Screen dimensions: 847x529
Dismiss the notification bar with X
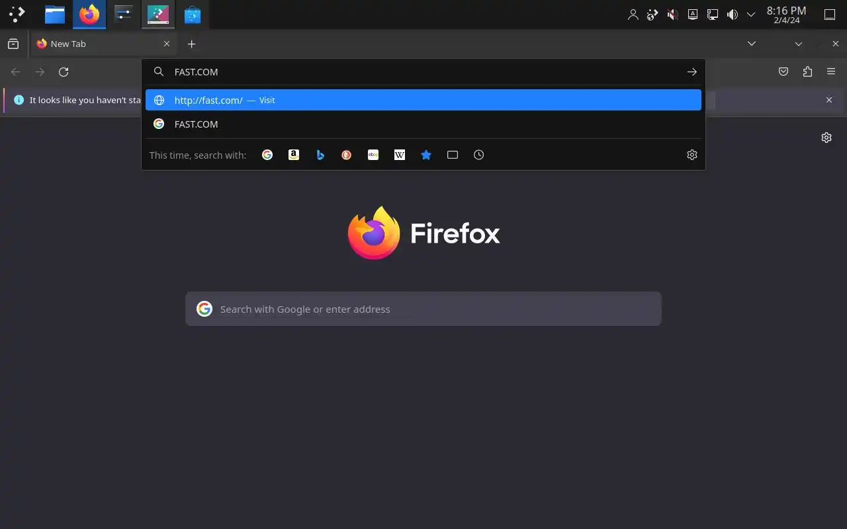point(829,100)
